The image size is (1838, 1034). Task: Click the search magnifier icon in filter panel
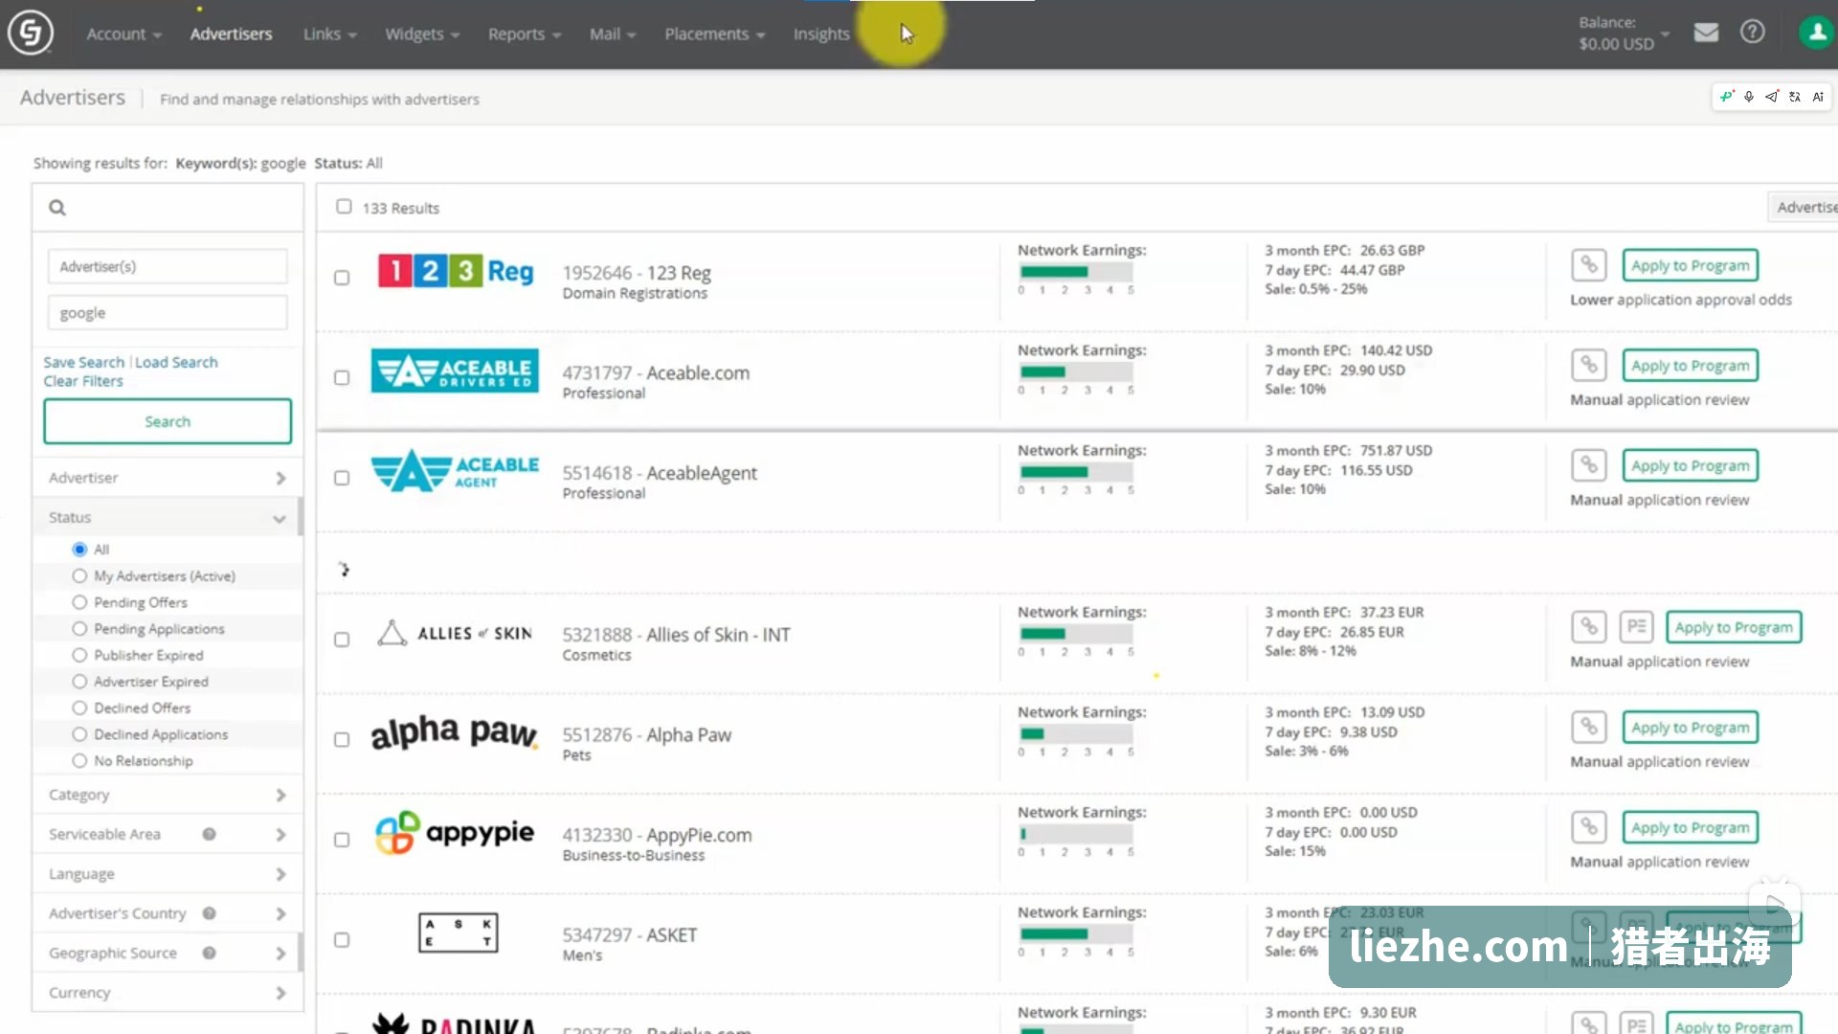(x=57, y=208)
